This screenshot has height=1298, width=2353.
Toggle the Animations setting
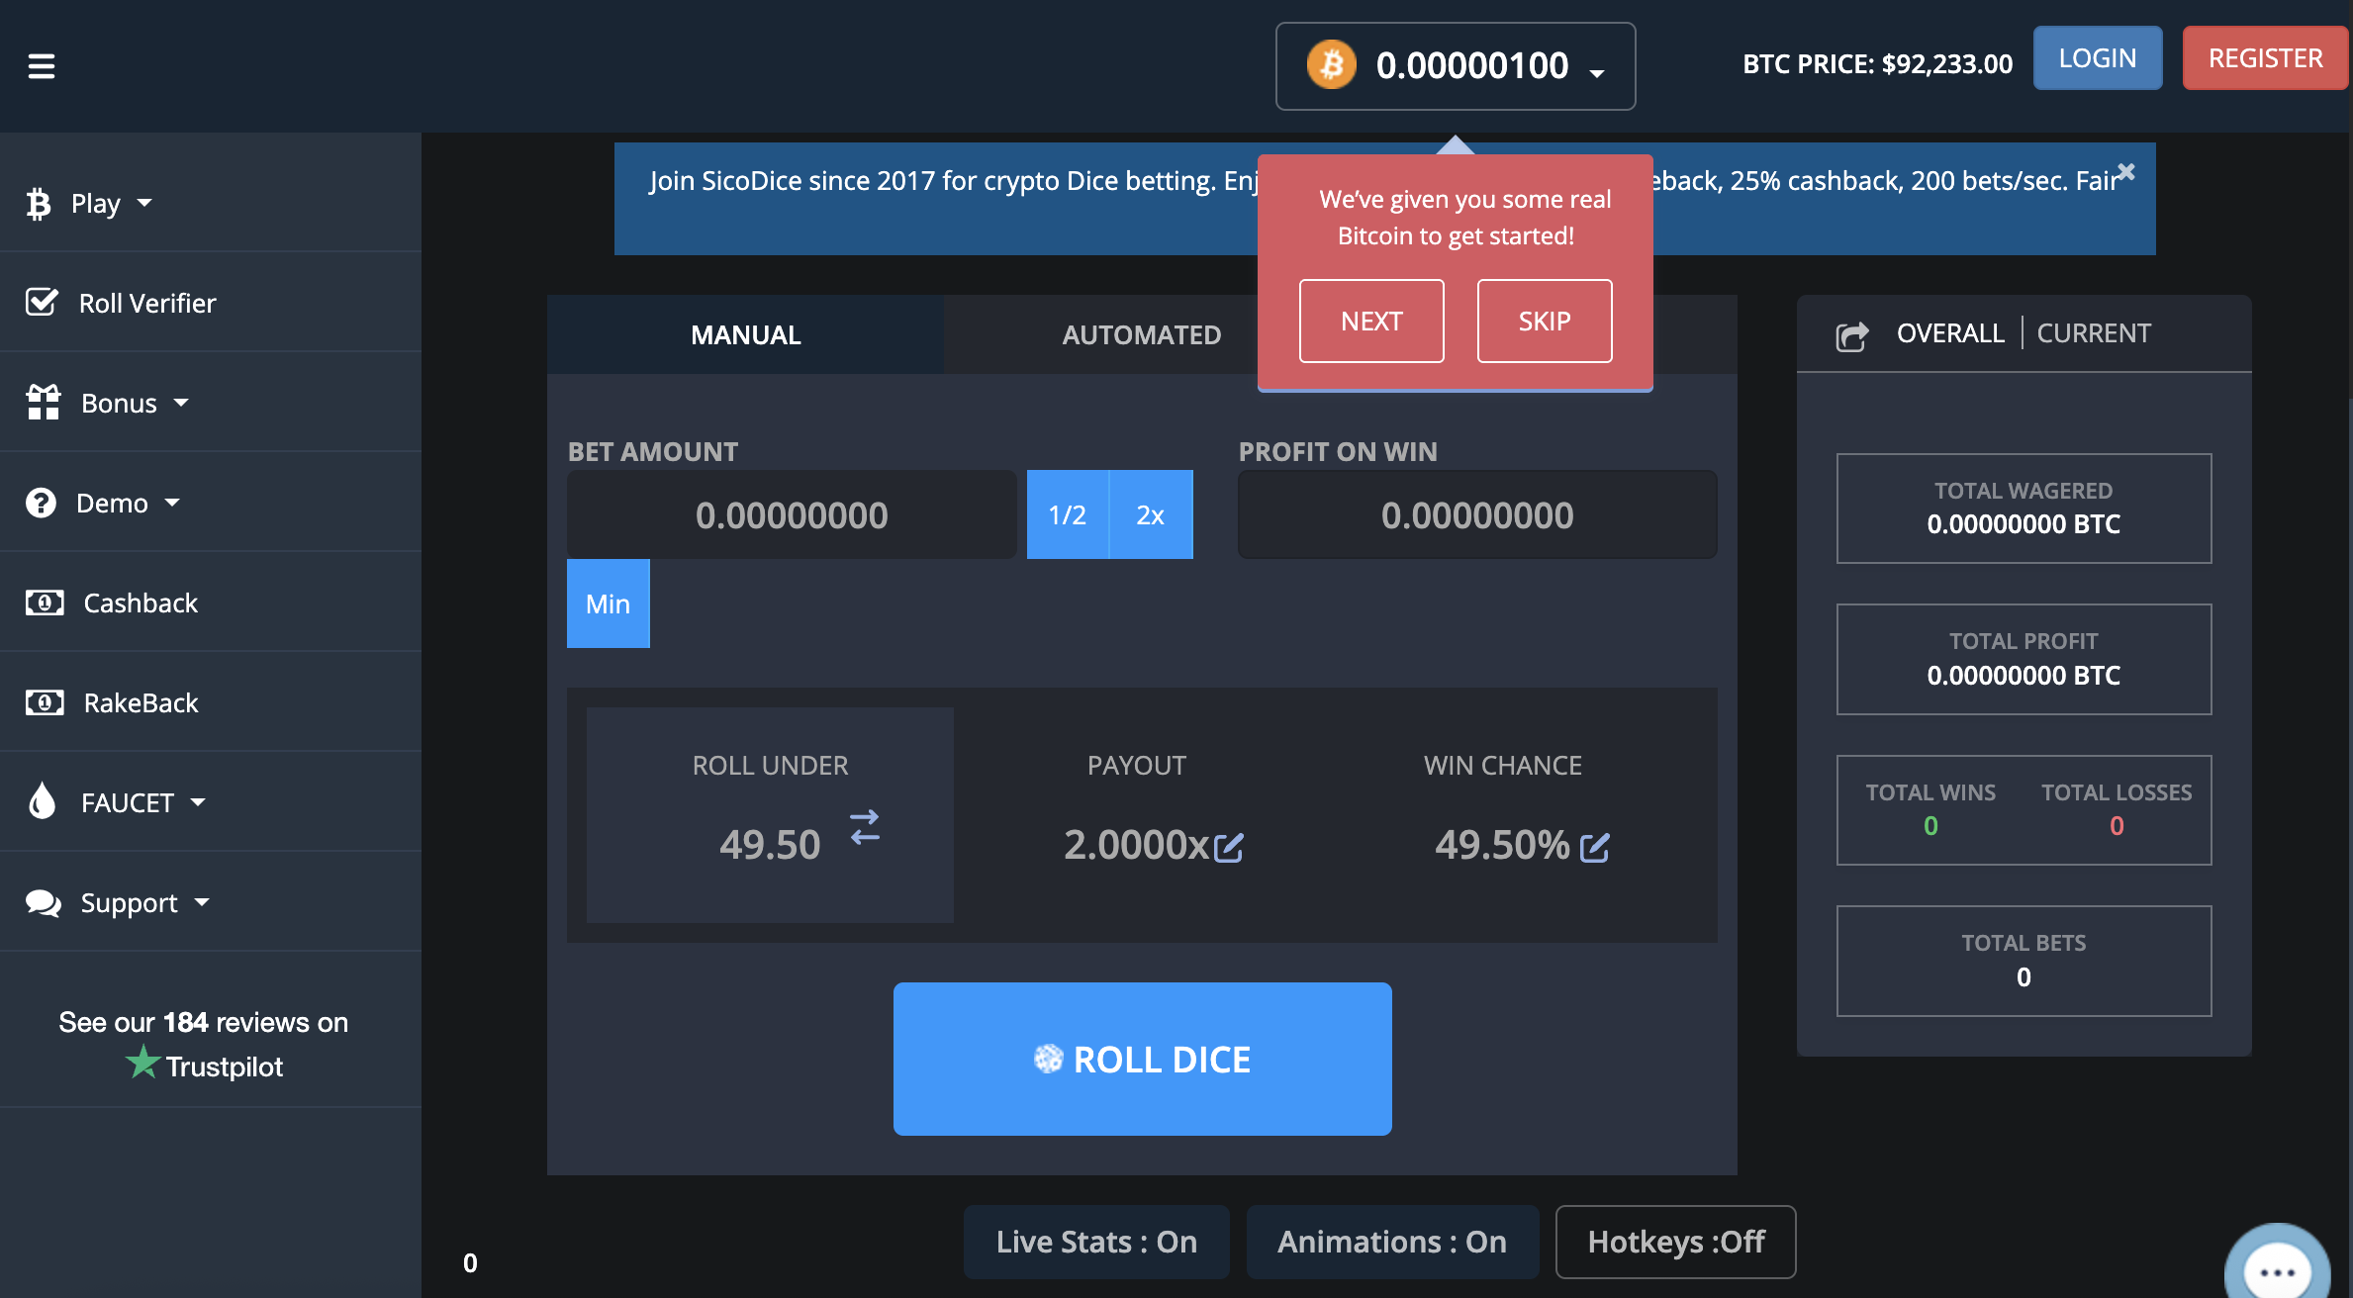click(x=1391, y=1242)
